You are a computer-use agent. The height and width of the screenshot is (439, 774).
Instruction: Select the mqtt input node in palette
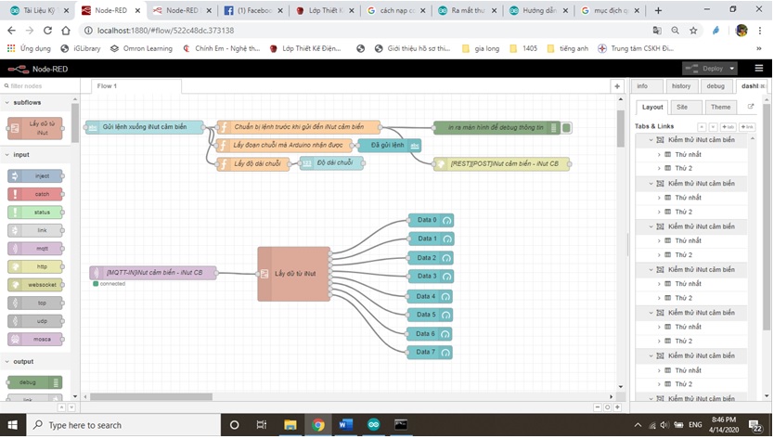click(35, 249)
